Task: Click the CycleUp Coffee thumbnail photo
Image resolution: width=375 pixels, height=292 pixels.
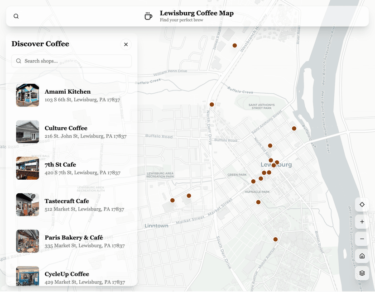Action: (27, 277)
